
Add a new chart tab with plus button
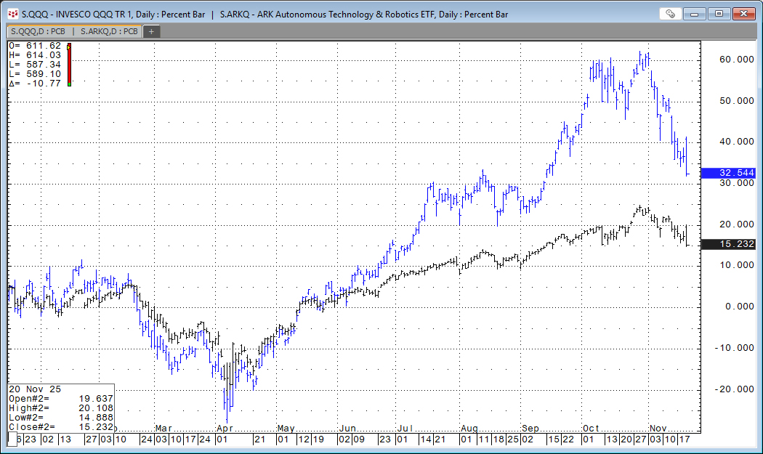tap(152, 31)
